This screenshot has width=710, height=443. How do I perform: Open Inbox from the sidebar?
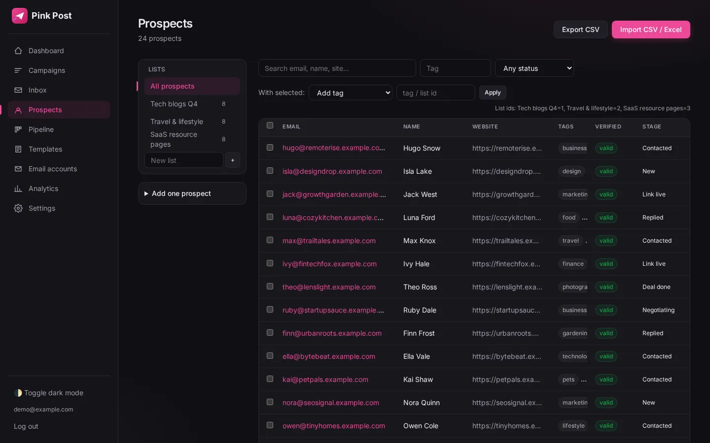tap(59, 90)
